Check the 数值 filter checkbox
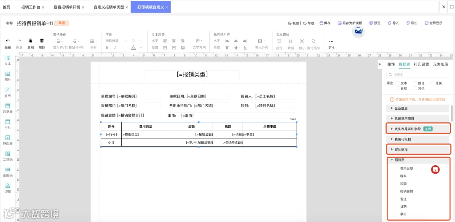Viewport: 455px width, 222px height. pyautogui.click(x=415, y=83)
